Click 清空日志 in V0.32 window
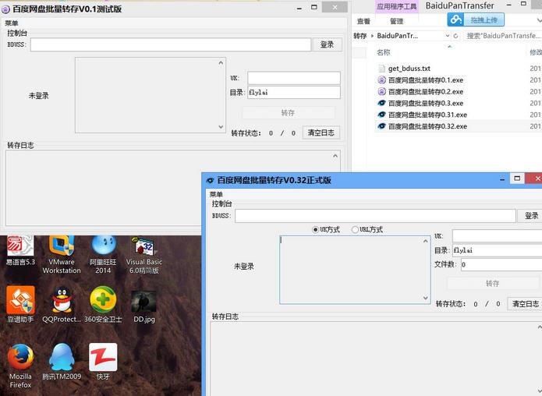Image resolution: width=542 pixels, height=396 pixels. pyautogui.click(x=525, y=304)
